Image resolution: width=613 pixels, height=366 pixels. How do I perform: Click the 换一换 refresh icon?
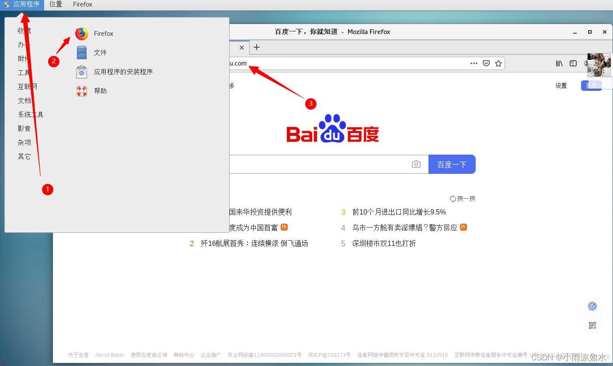coord(453,199)
